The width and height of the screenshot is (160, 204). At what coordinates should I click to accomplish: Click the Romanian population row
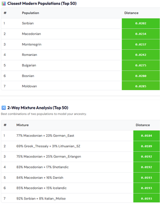tap(80, 55)
